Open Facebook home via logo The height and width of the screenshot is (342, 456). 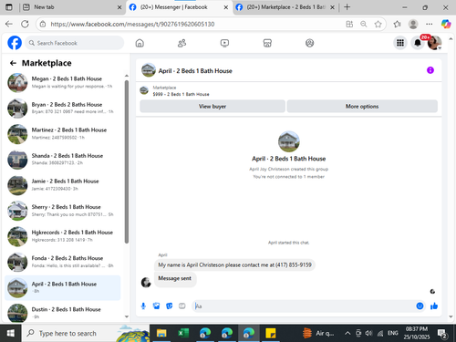click(x=15, y=43)
